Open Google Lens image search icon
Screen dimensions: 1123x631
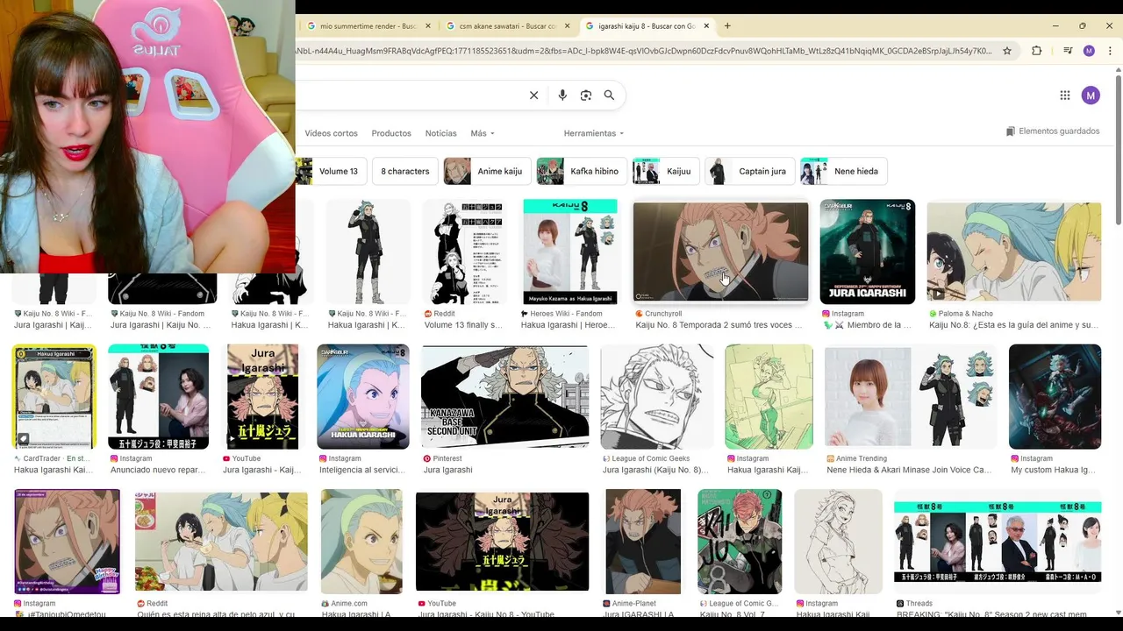586,96
